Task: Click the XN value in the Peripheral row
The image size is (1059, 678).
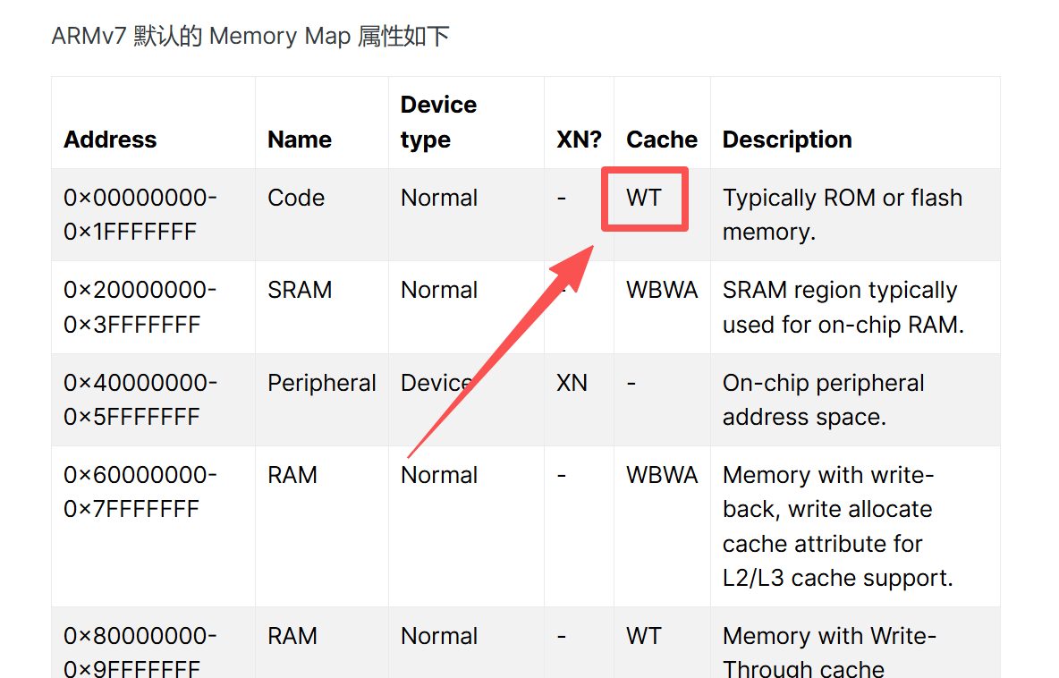Action: 572,383
